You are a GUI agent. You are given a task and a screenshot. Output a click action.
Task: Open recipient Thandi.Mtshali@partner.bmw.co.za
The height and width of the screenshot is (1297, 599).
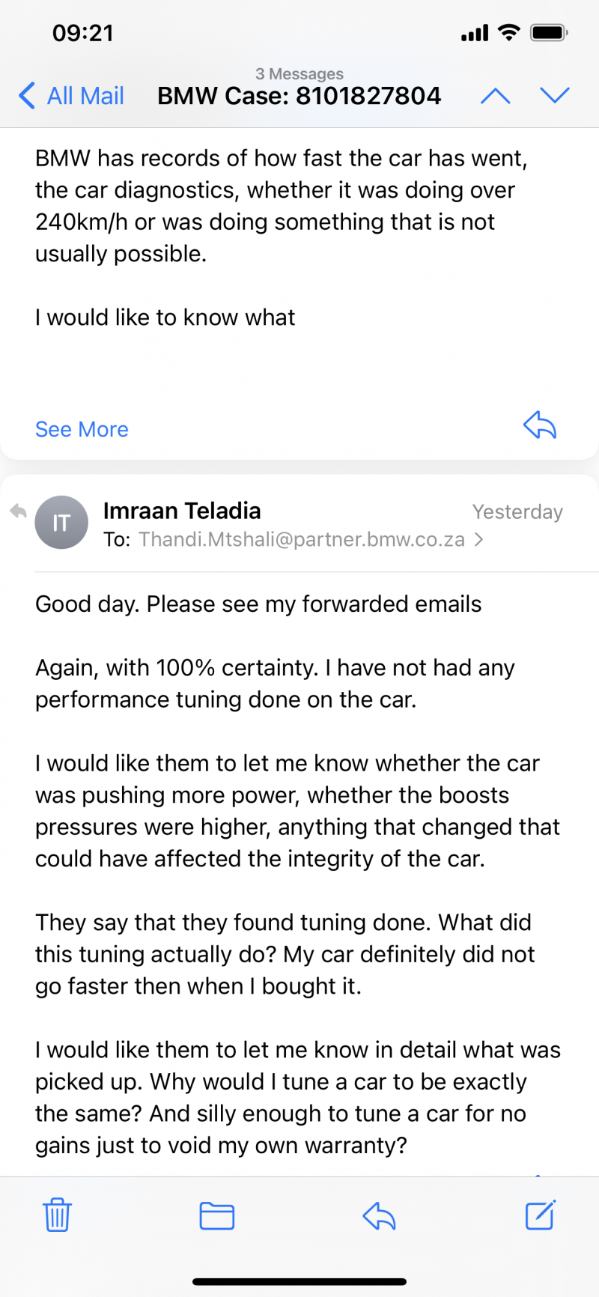point(302,539)
